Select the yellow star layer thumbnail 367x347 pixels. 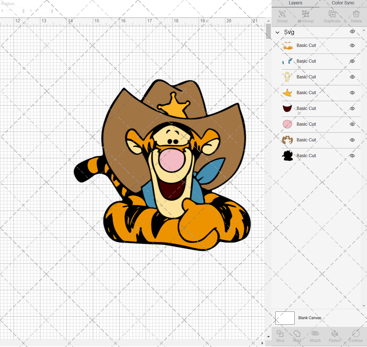(x=287, y=93)
